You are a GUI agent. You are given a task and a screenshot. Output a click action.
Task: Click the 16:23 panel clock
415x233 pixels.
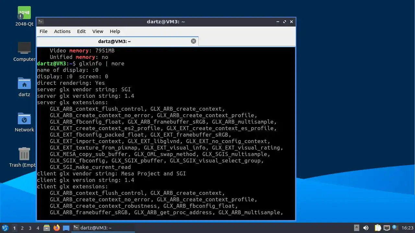pyautogui.click(x=408, y=228)
